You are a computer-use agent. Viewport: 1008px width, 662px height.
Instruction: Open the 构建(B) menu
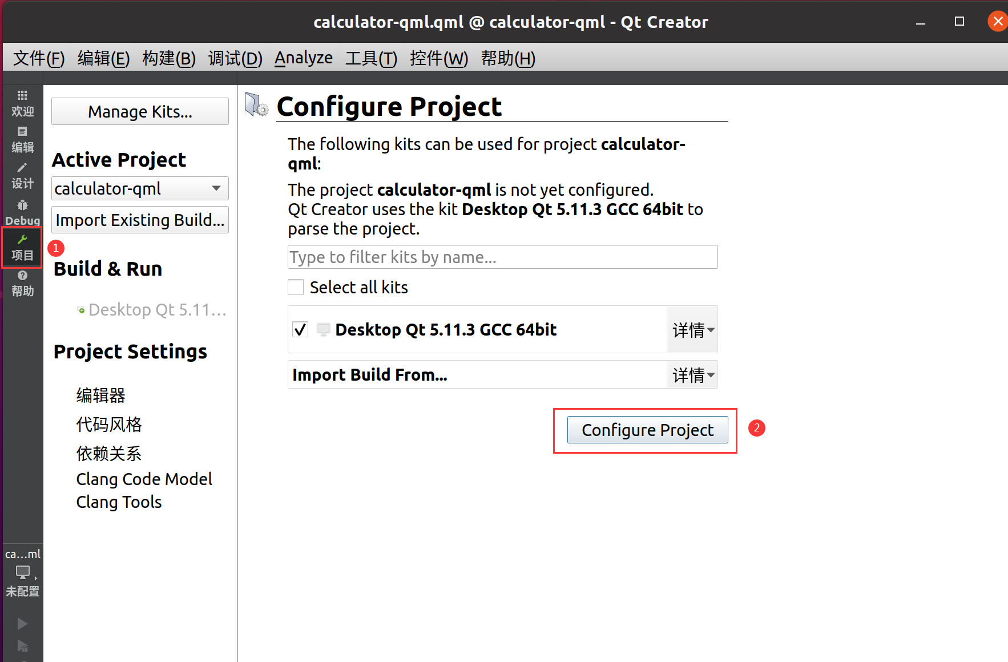point(169,58)
